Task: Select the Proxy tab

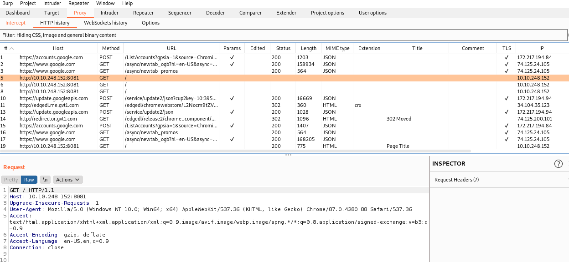Action: click(x=80, y=13)
